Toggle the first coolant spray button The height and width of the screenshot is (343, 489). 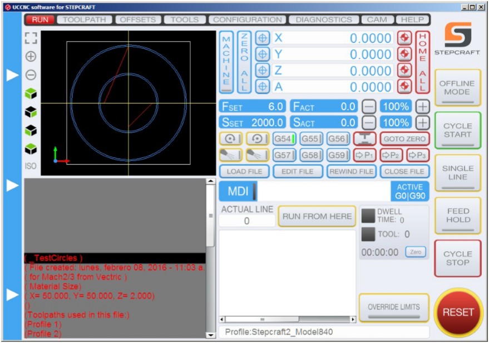coord(231,155)
